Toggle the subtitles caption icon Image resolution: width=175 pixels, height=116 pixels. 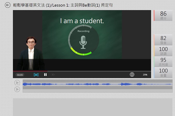[36, 74]
